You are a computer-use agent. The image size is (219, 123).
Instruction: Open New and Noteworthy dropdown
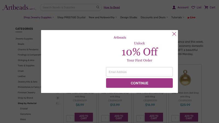[x=103, y=17]
